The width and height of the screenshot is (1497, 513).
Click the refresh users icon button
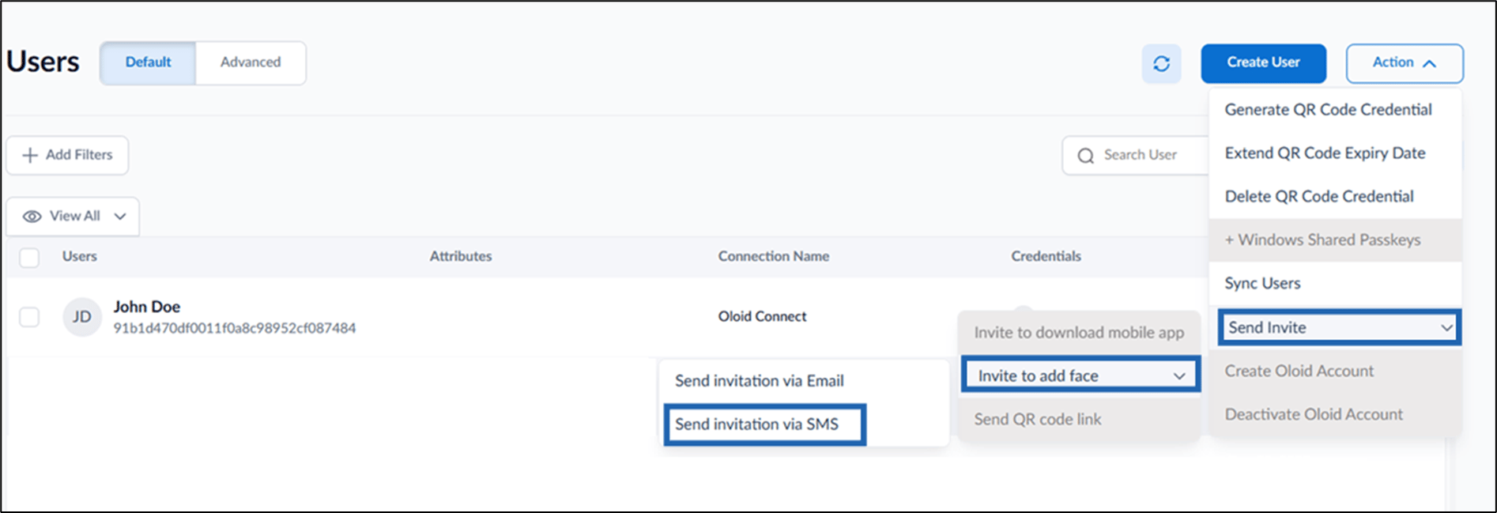tap(1161, 63)
